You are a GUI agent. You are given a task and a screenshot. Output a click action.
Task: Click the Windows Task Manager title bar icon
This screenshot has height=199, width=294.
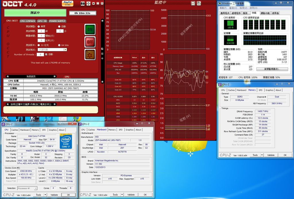pos(220,3)
